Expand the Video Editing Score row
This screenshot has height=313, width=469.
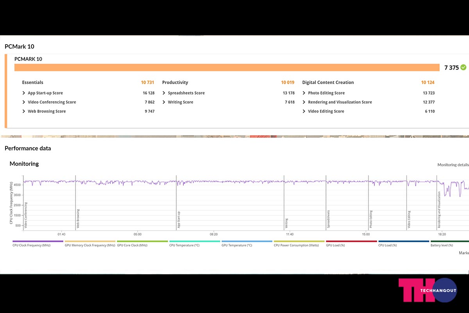(304, 111)
